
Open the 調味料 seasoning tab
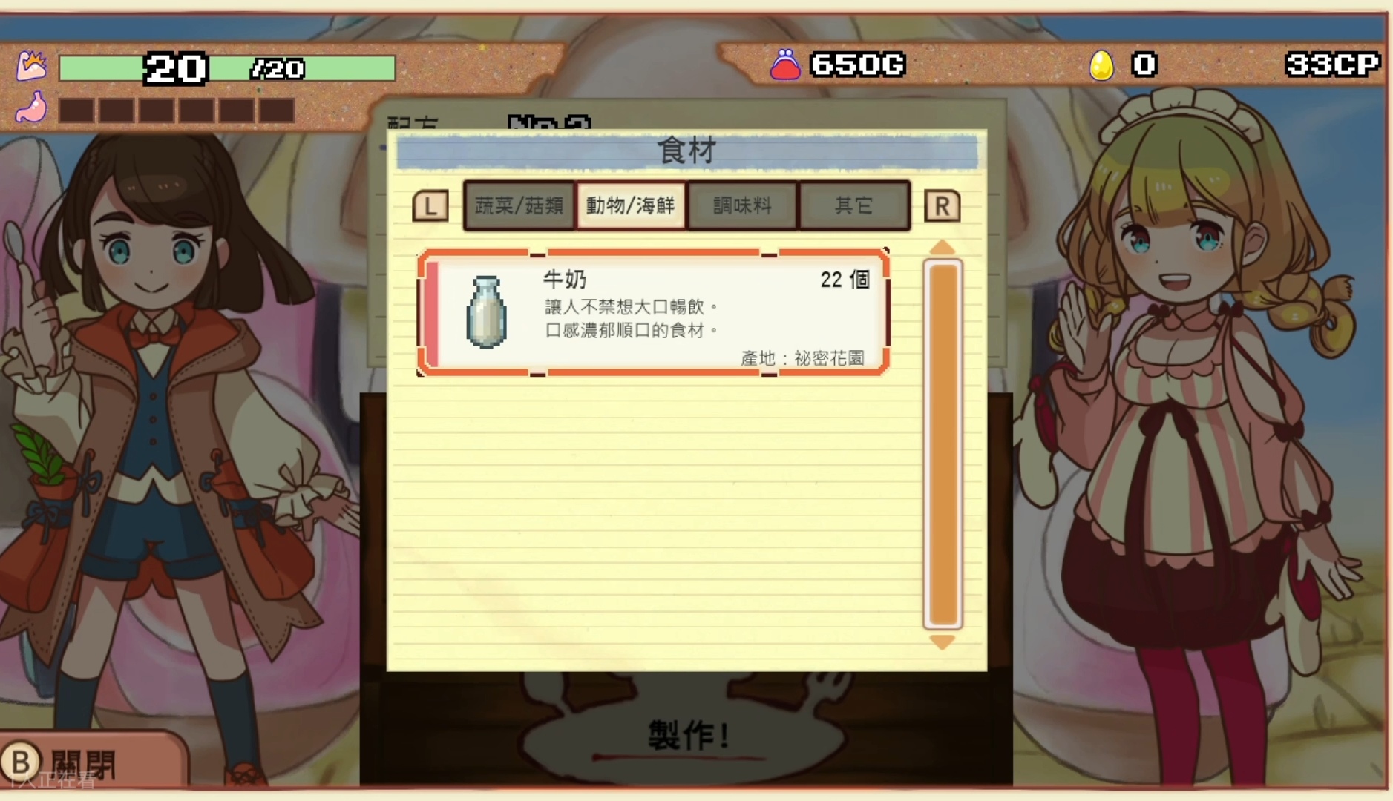[x=742, y=205]
